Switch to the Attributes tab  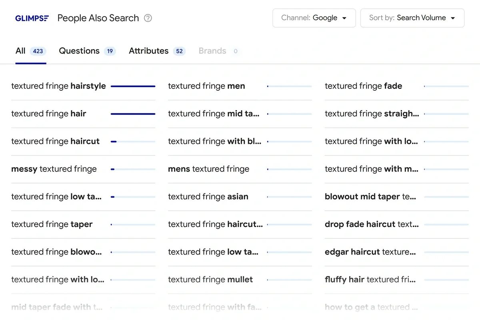click(157, 51)
